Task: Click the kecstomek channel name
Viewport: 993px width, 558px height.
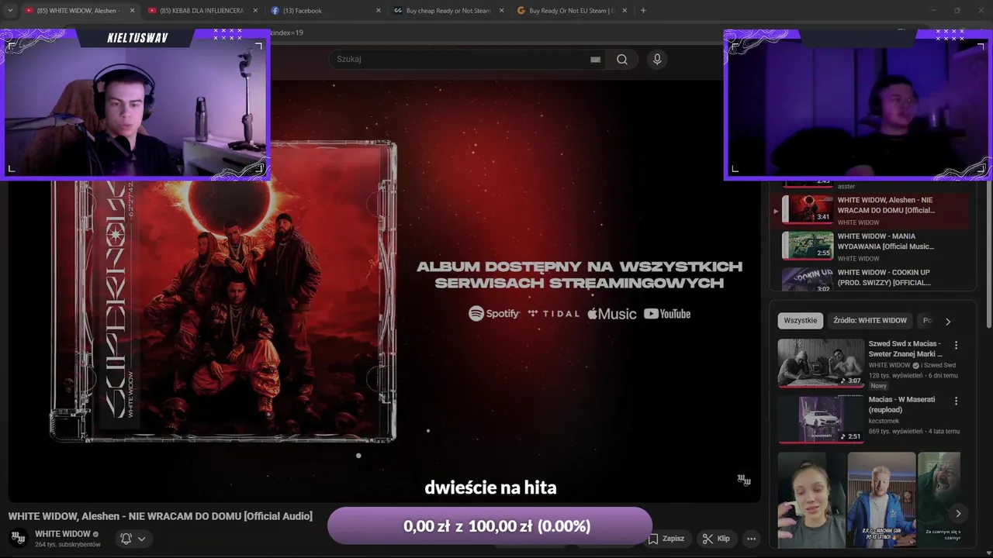Action: [x=884, y=421]
